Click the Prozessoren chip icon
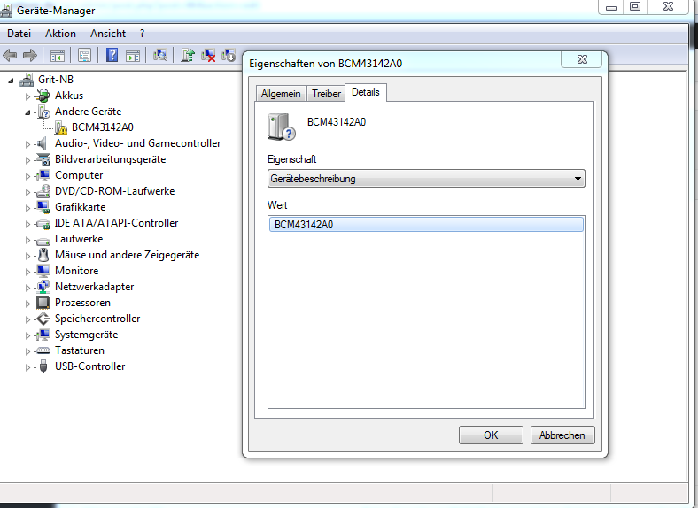This screenshot has height=508, width=698. click(43, 303)
